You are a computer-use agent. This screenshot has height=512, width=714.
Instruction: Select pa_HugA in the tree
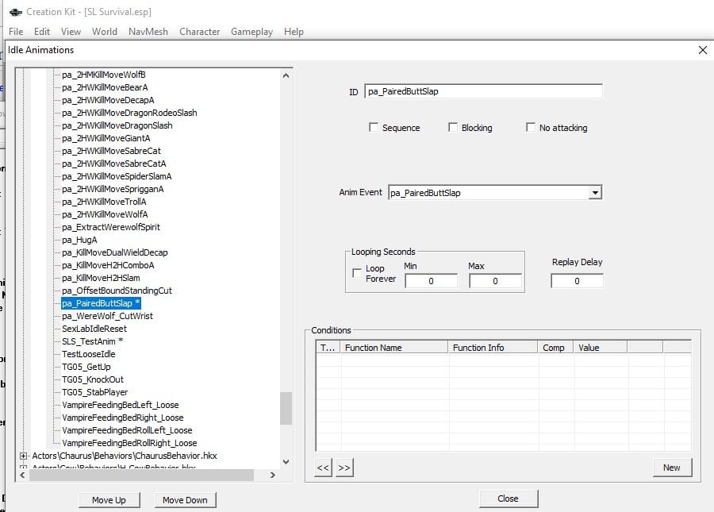79,240
